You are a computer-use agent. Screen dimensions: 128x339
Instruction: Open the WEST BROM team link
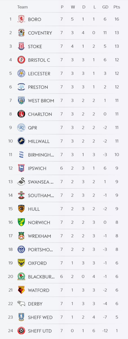tap(41, 101)
